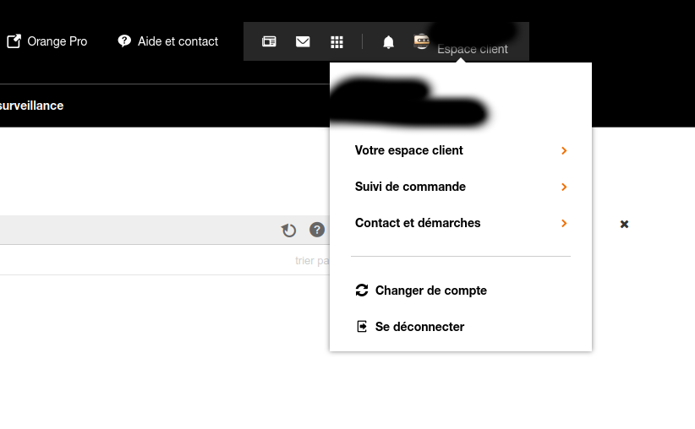Click the user avatar icon

pyautogui.click(x=421, y=41)
